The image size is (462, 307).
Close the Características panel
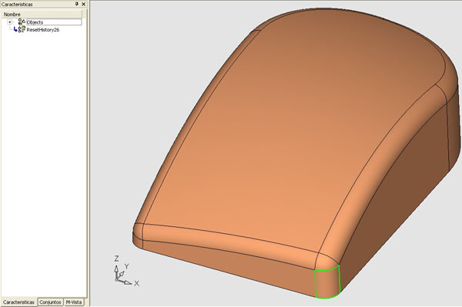click(84, 4)
